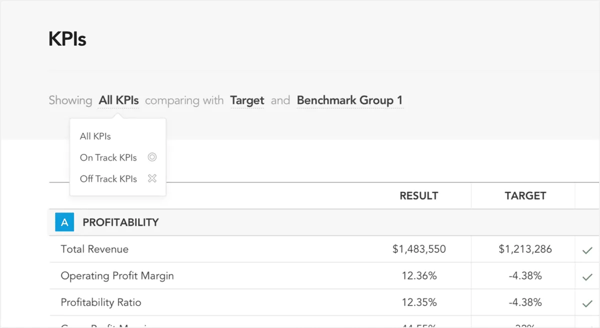Screen dimensions: 600x328
Task: Click the RESULT column header
Action: tap(418, 196)
